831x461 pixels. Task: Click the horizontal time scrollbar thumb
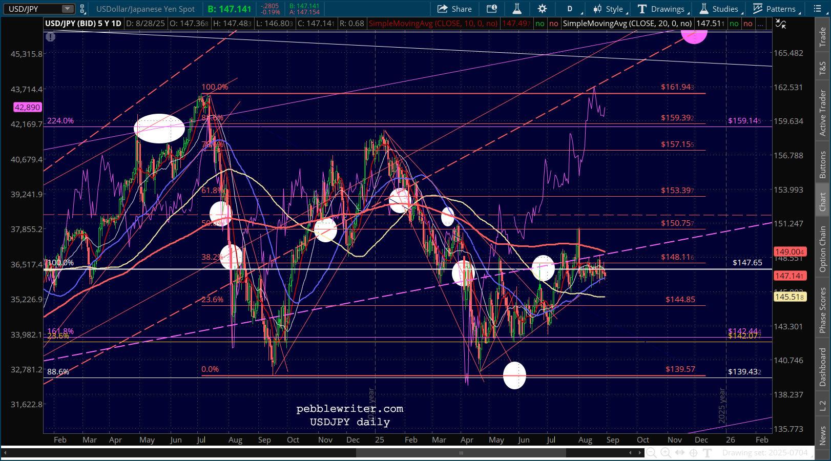(x=461, y=453)
